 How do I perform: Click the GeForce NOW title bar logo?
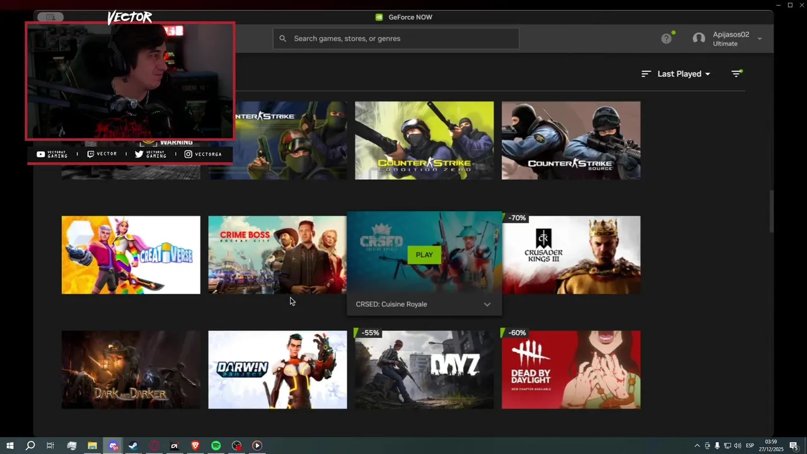pos(379,17)
